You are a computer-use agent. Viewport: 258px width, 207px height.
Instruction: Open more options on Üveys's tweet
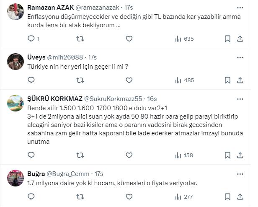239,57
